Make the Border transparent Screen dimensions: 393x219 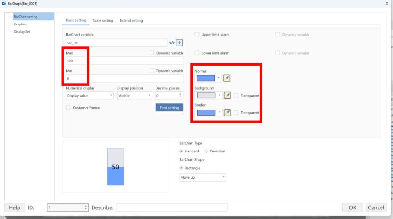click(236, 113)
